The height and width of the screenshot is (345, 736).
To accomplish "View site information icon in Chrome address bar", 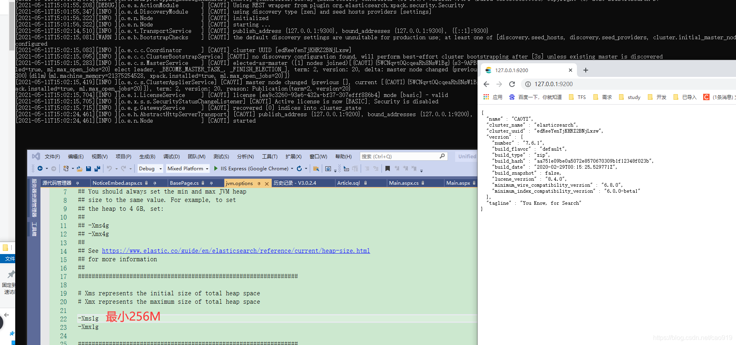I will pyautogui.click(x=528, y=84).
